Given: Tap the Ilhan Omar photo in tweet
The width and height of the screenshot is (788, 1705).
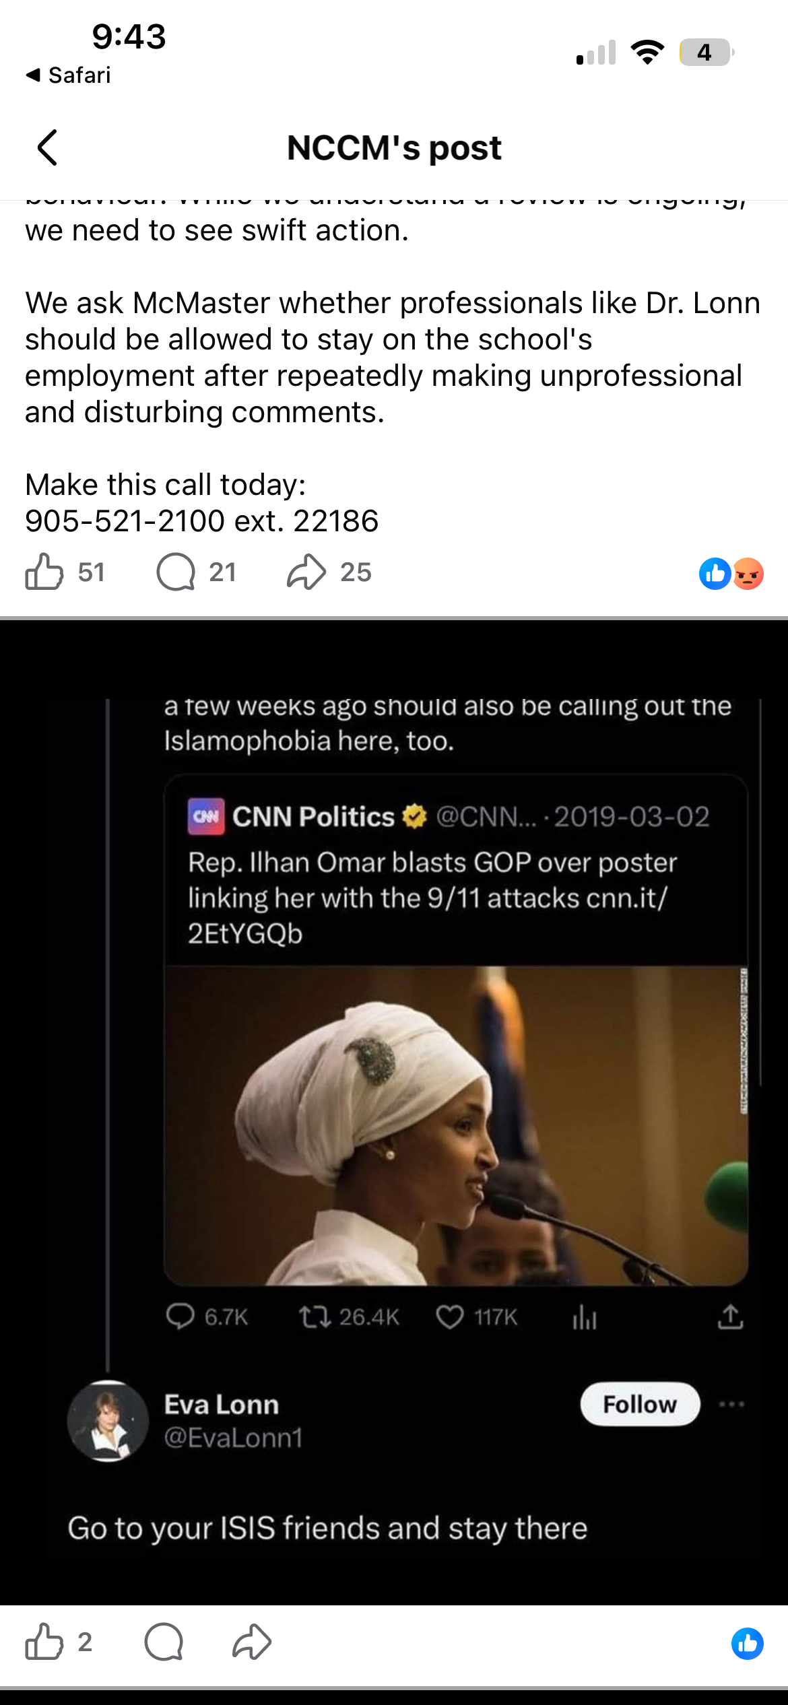Looking at the screenshot, I should pyautogui.click(x=456, y=1125).
